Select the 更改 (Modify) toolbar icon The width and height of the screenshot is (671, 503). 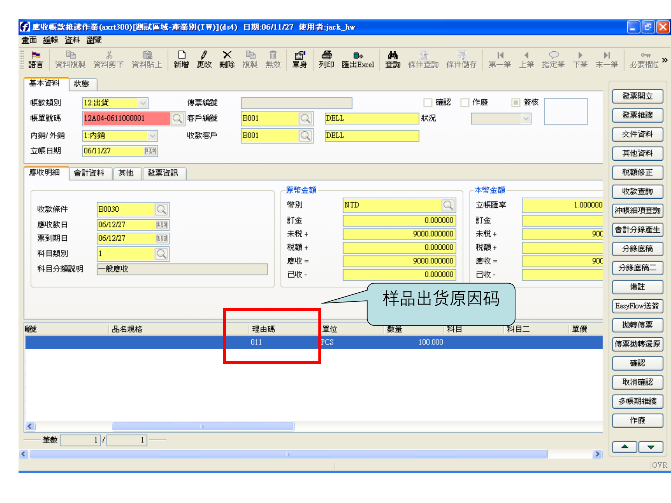tap(204, 59)
